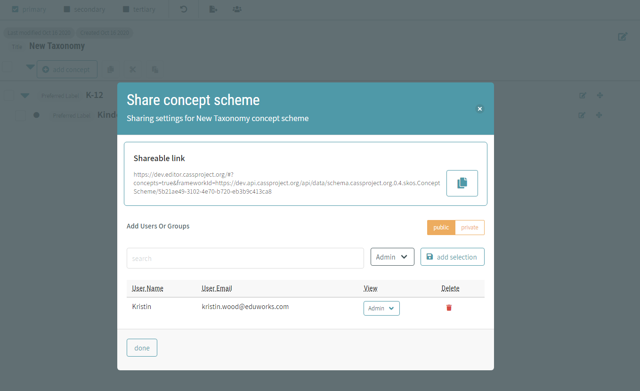The image size is (640, 391).
Task: Change Kristin's Admin role dropdown
Action: [381, 308]
